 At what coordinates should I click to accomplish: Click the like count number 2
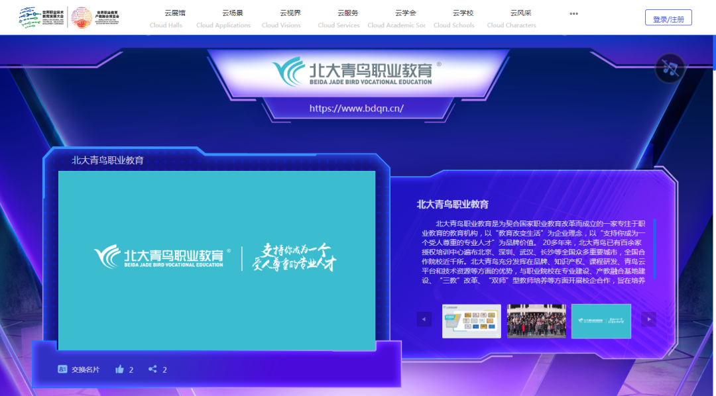coord(131,370)
